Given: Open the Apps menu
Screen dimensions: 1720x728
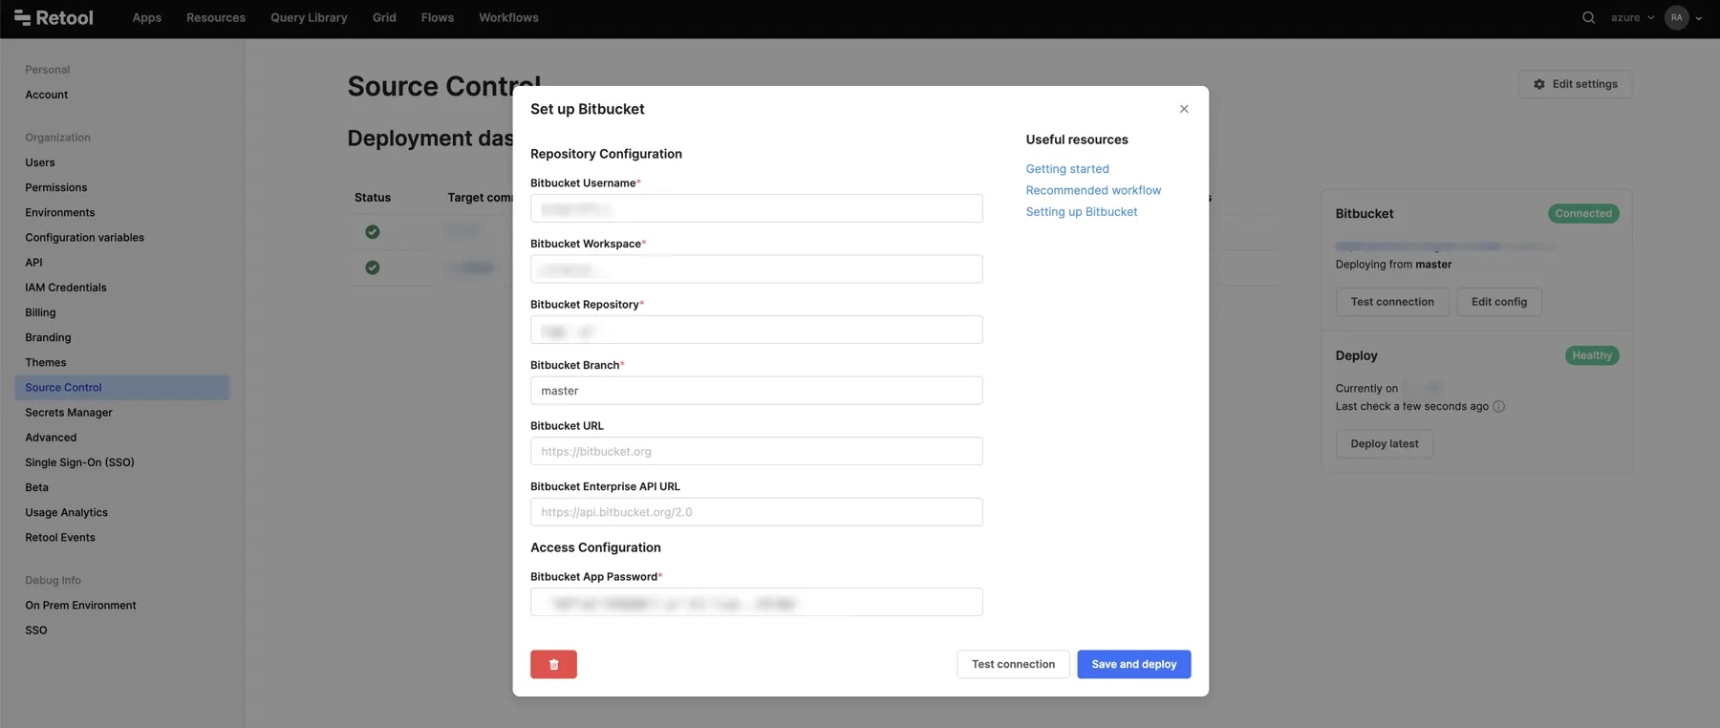Looking at the screenshot, I should [x=147, y=17].
